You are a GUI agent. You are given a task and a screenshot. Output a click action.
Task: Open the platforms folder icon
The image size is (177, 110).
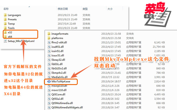pyautogui.click(x=49, y=38)
